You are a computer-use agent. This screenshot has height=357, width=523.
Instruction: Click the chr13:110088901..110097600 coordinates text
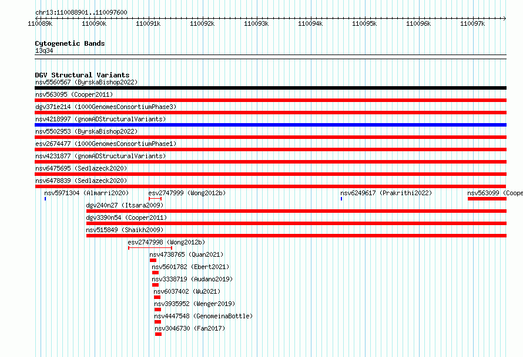81,12
